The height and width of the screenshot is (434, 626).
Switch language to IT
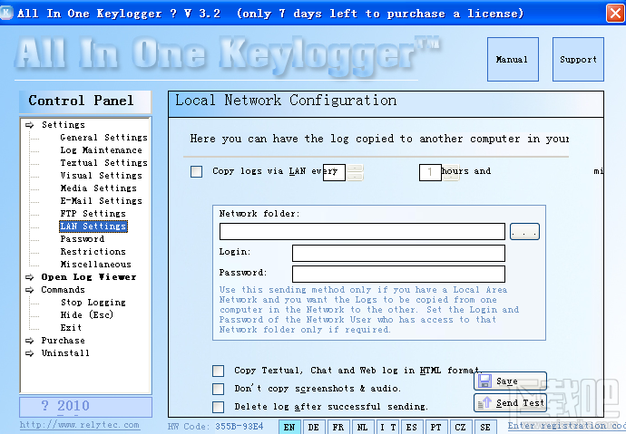(387, 427)
